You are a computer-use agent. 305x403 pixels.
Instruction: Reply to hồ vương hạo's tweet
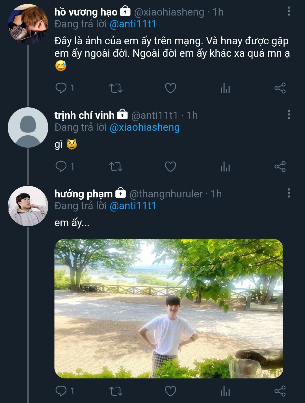[61, 88]
